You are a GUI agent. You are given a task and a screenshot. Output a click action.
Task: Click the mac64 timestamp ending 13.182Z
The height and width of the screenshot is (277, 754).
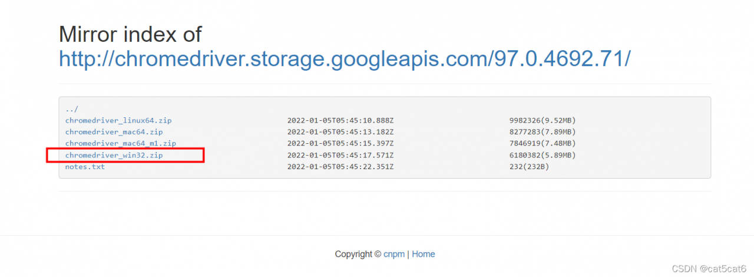pyautogui.click(x=340, y=132)
